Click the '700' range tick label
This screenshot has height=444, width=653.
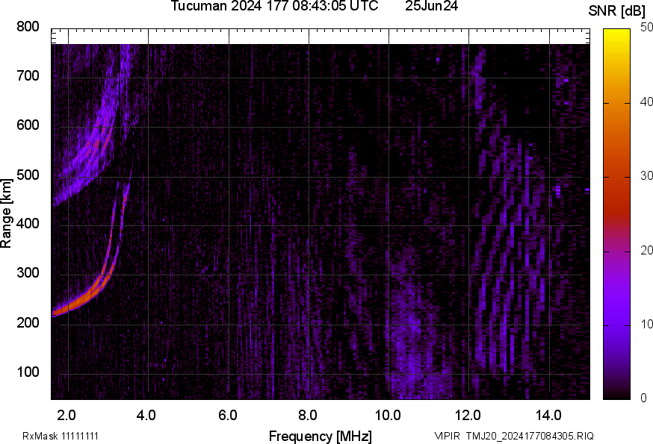28,76
